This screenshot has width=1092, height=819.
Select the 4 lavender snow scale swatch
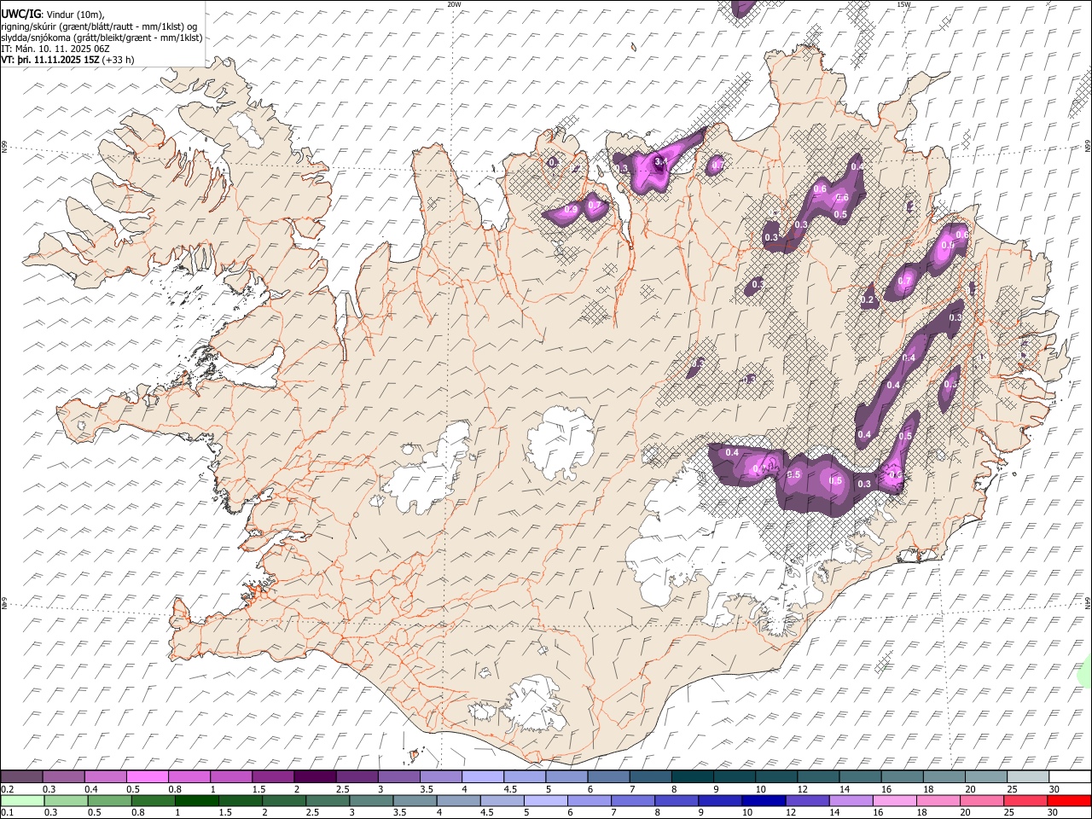tap(483, 777)
